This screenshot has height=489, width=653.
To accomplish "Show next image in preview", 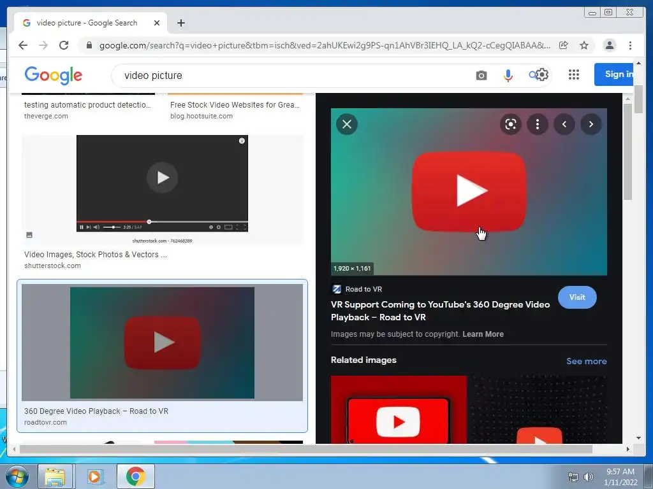I will tap(591, 124).
